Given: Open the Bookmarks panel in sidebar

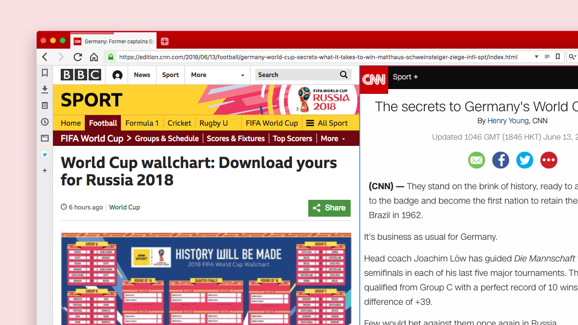Looking at the screenshot, I should click(45, 73).
